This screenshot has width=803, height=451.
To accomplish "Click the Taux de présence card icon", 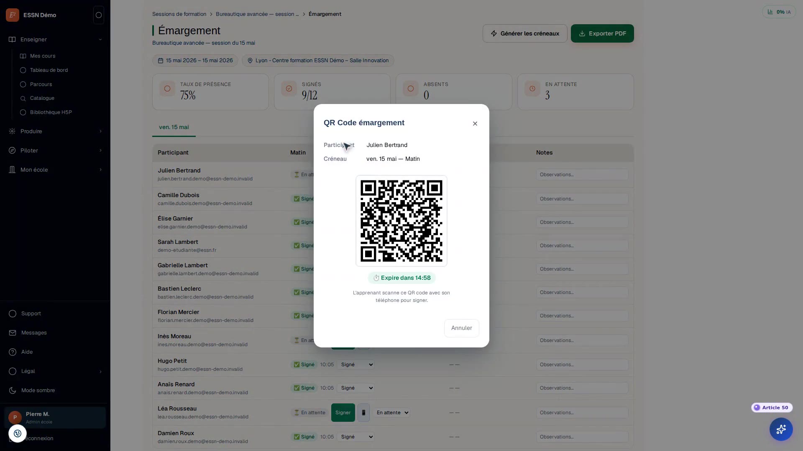I will [167, 89].
